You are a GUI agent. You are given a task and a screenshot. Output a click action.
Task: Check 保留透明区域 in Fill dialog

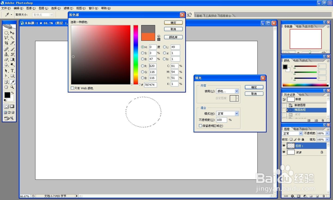click(x=200, y=126)
